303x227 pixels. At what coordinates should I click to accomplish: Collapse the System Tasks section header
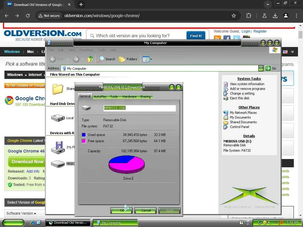point(249,79)
